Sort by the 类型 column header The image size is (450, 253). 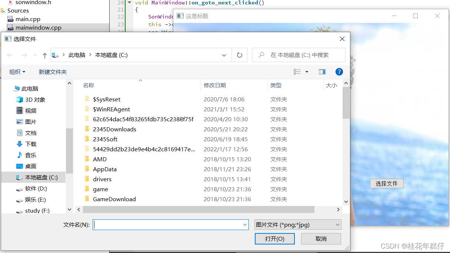[x=276, y=85]
